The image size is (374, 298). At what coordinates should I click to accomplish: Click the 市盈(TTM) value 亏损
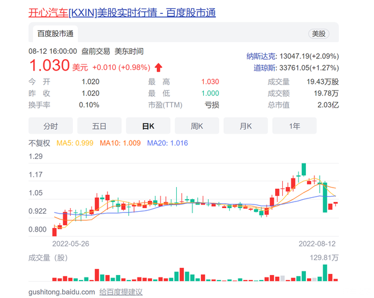pos(212,105)
